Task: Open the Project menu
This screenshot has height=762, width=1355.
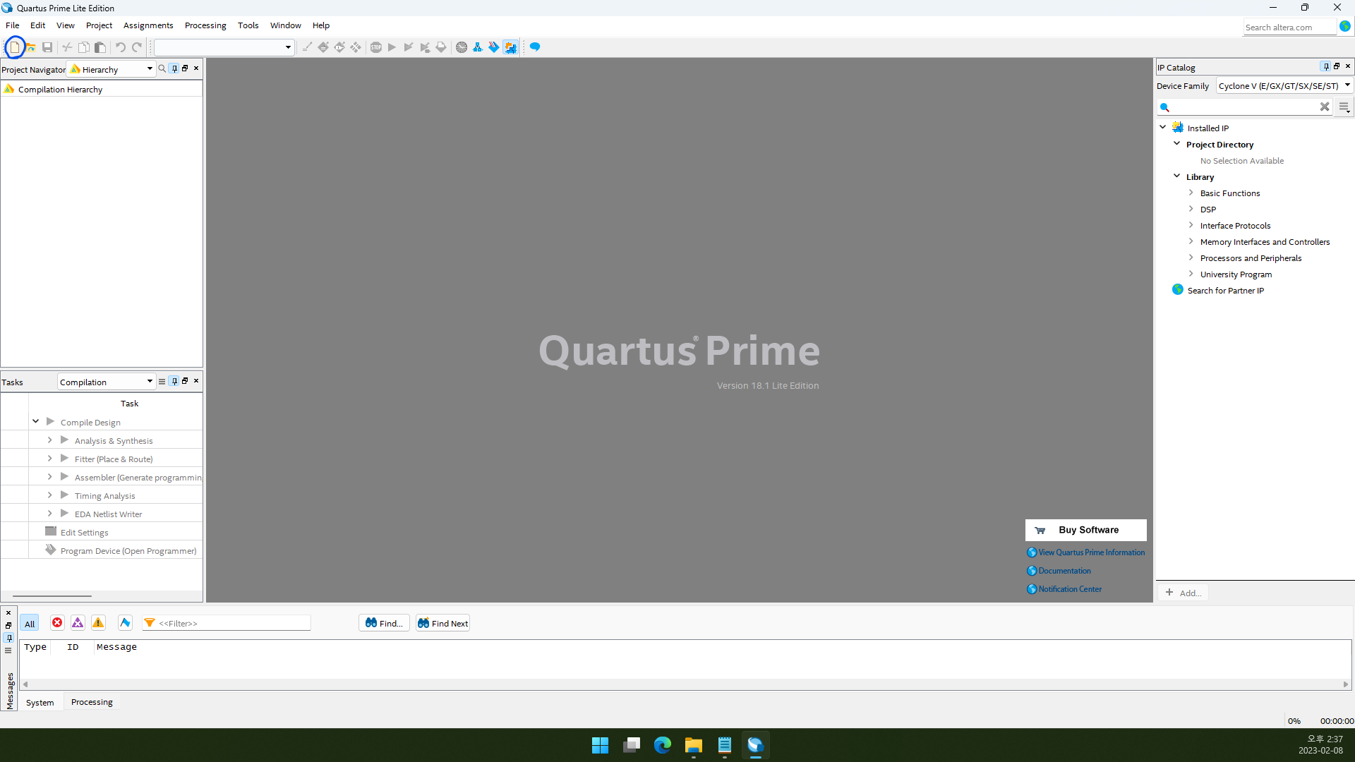Action: pos(99,25)
